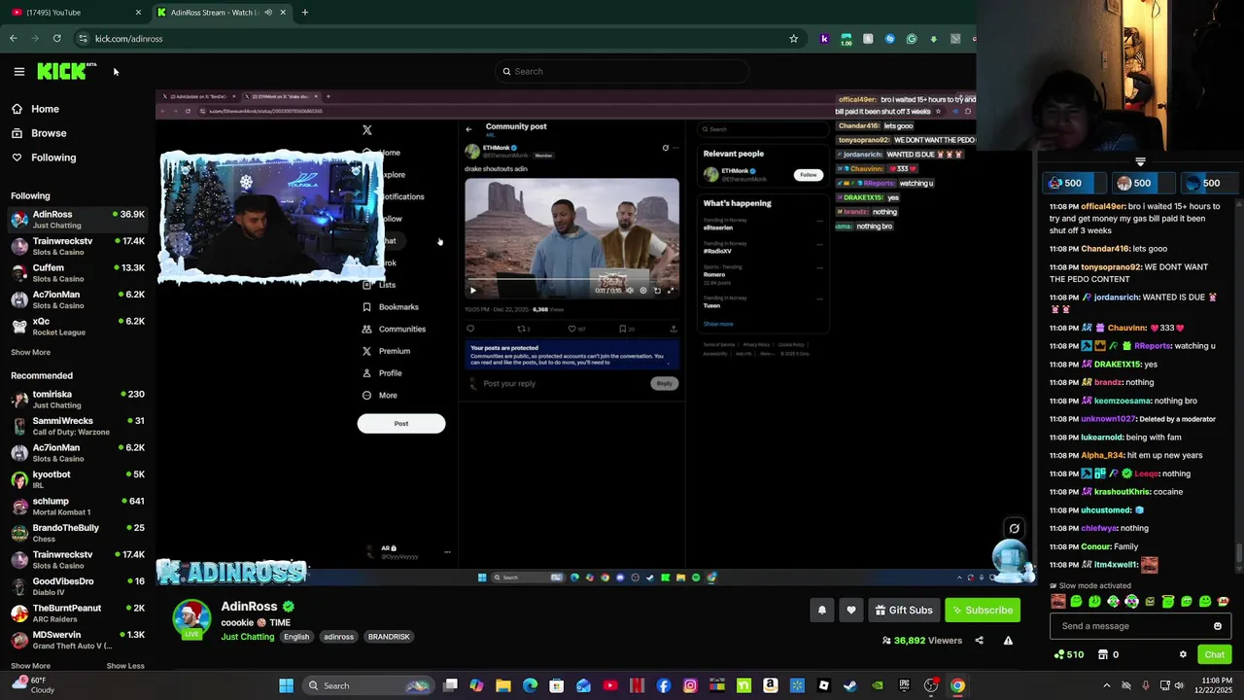
Task: Open Netflix from the taskbar
Action: point(637,685)
